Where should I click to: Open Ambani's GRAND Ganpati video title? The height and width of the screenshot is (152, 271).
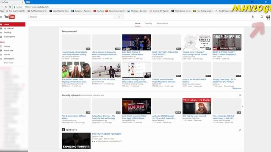[164, 117]
